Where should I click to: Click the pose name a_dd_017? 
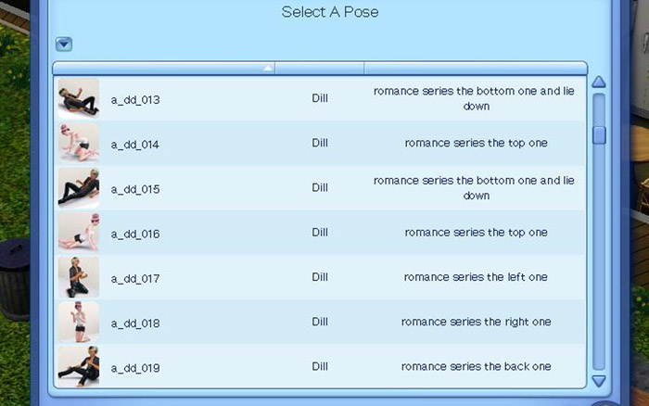coord(135,278)
